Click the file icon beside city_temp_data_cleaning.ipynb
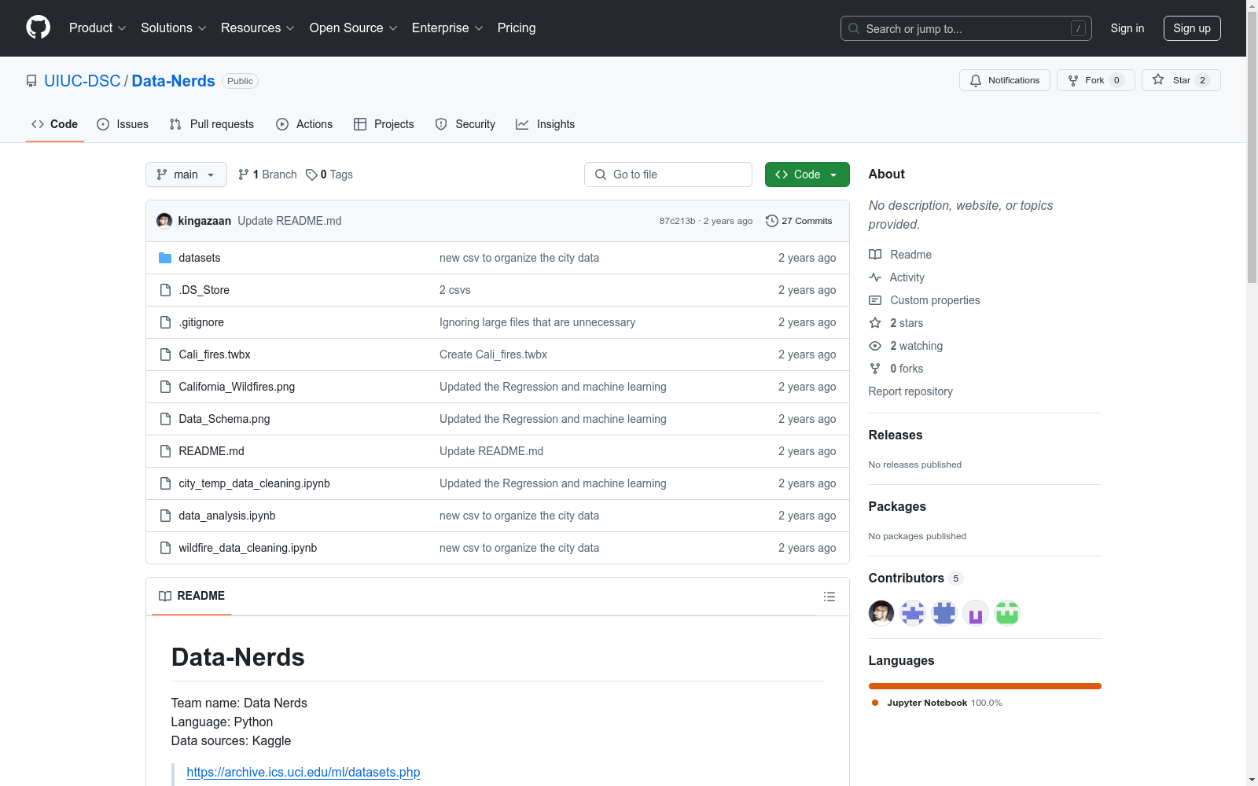1258x786 pixels. [165, 483]
